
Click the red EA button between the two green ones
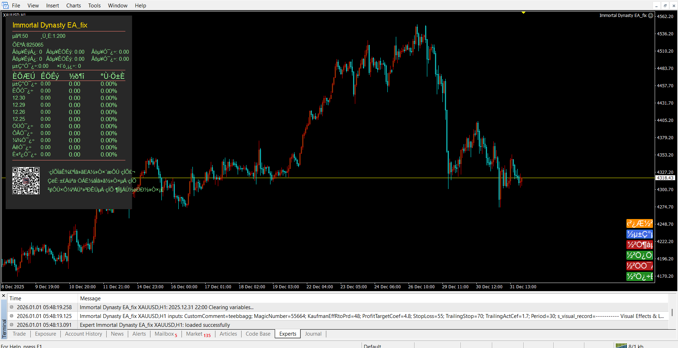click(x=640, y=266)
